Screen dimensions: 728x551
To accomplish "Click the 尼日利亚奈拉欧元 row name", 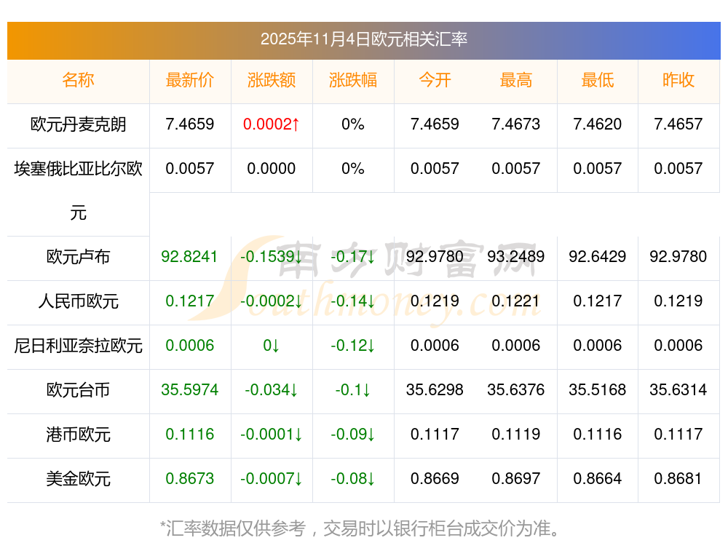I will (x=78, y=346).
